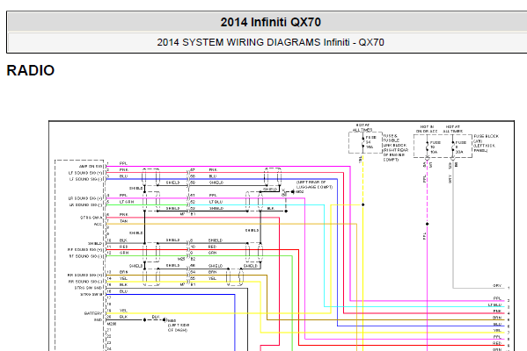Click the 'STRG SW A' pin label
The image size is (527, 351).
[x=91, y=218]
